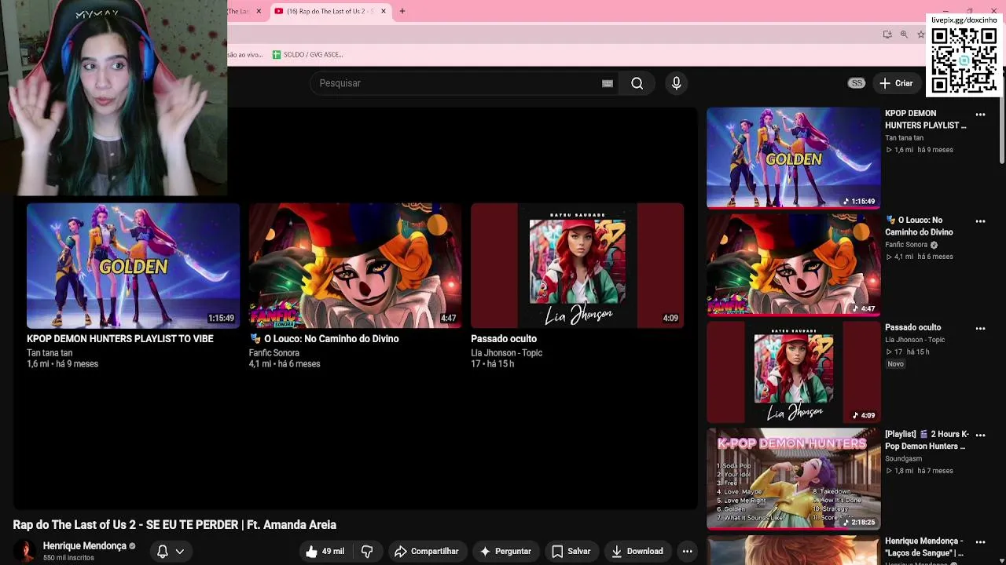The image size is (1006, 565).
Task: Click video title Rap do The Last of Us 2
Action: pos(174,525)
